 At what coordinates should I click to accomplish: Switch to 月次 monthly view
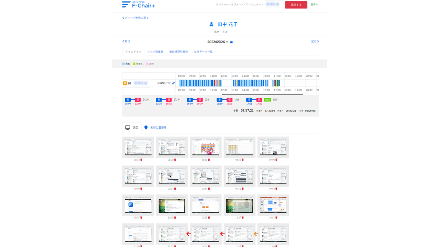coord(225,32)
